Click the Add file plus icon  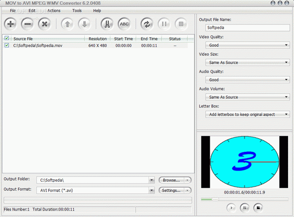(10, 24)
